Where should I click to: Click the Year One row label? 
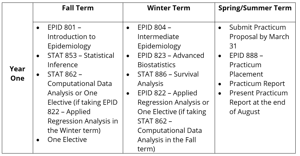pyautogui.click(x=17, y=73)
